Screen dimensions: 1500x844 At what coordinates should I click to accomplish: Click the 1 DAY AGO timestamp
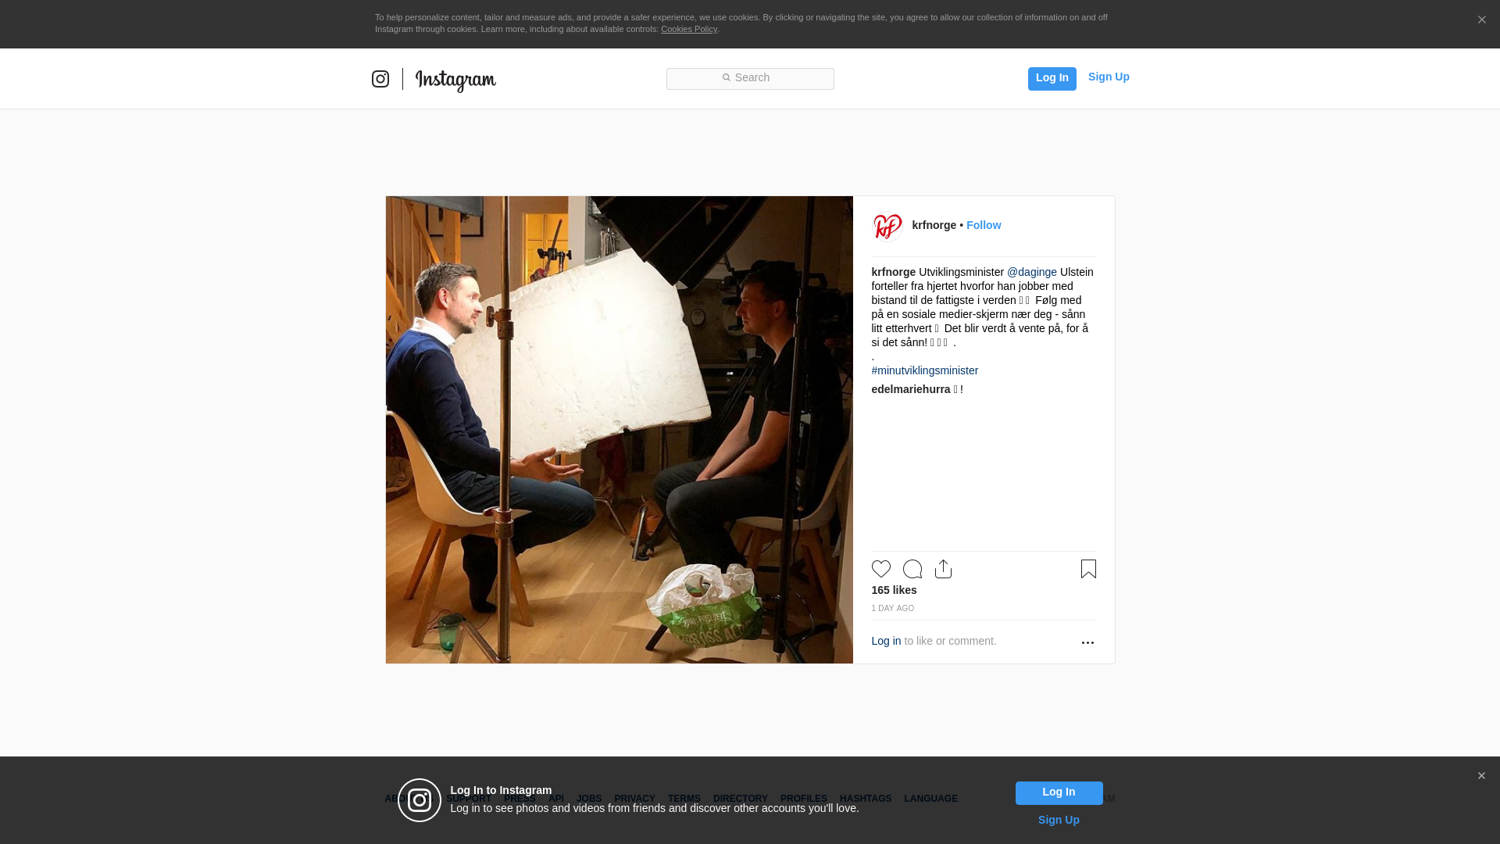(x=893, y=608)
